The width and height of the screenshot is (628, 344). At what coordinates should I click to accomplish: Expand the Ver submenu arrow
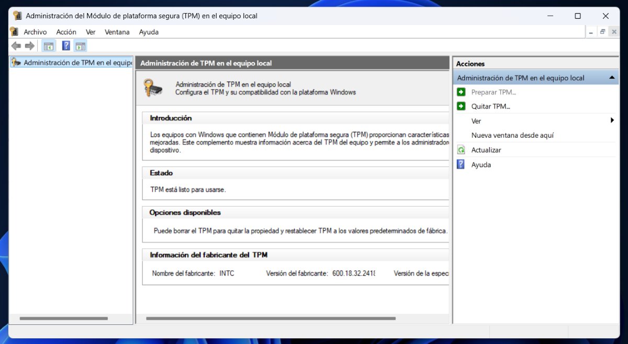pos(612,121)
